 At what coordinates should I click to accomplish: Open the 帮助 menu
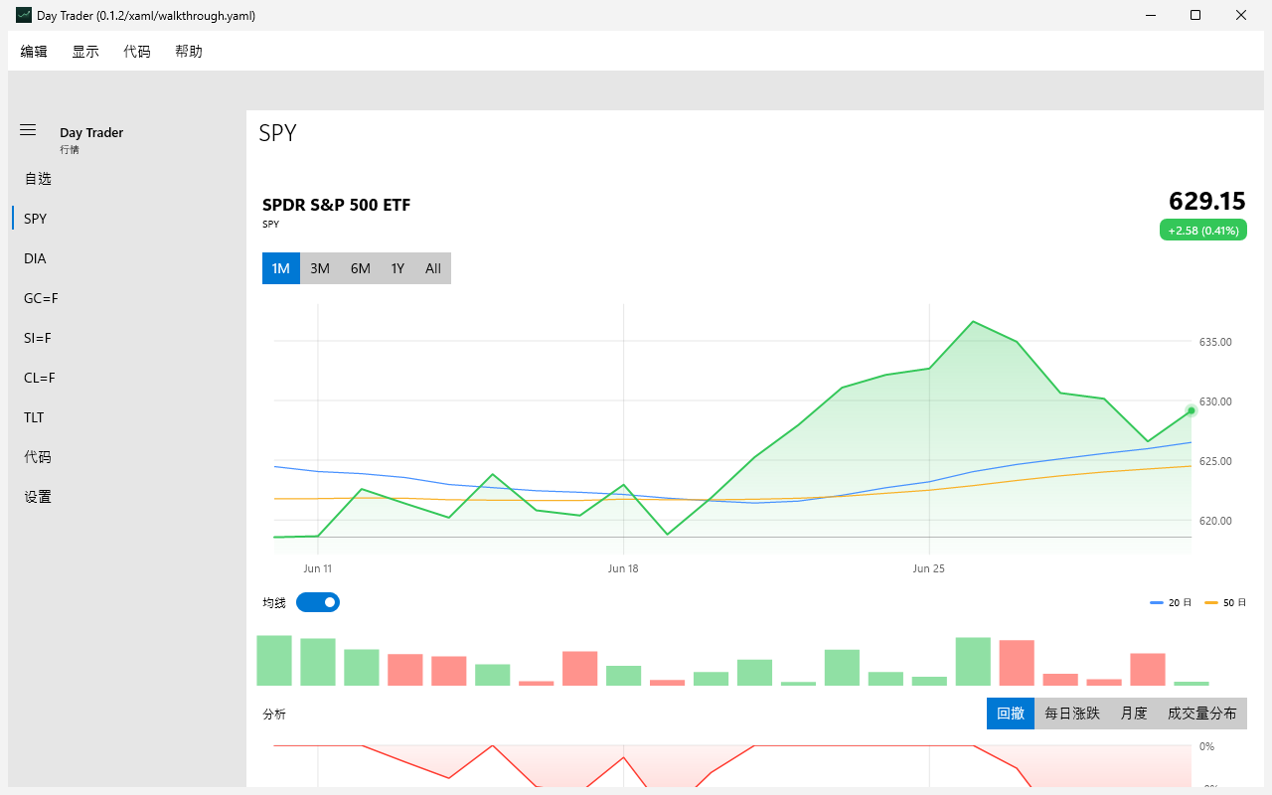pos(189,52)
